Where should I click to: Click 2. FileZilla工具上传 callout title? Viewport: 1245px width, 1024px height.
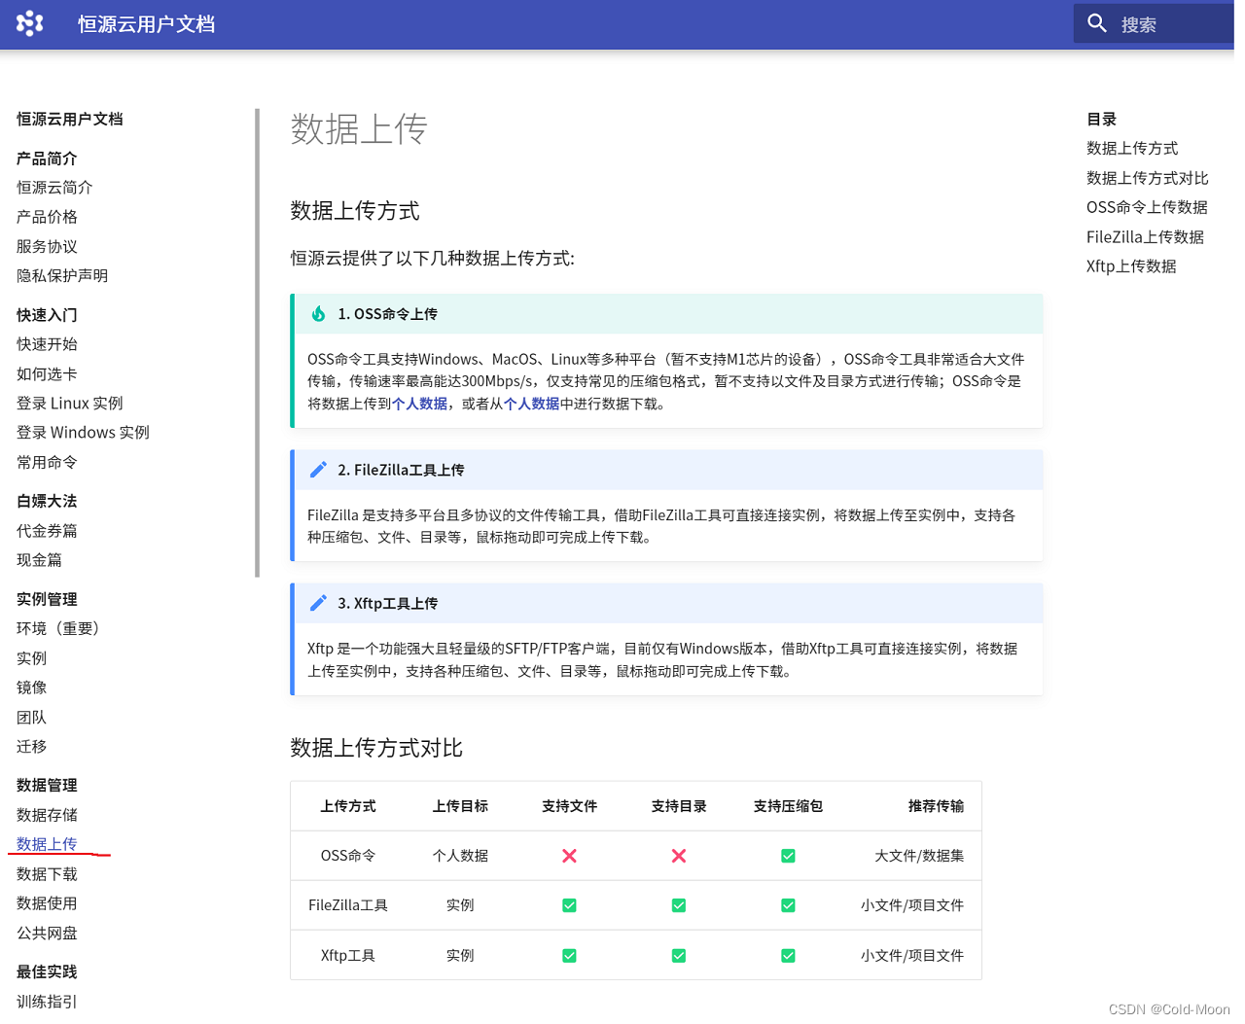click(x=401, y=470)
